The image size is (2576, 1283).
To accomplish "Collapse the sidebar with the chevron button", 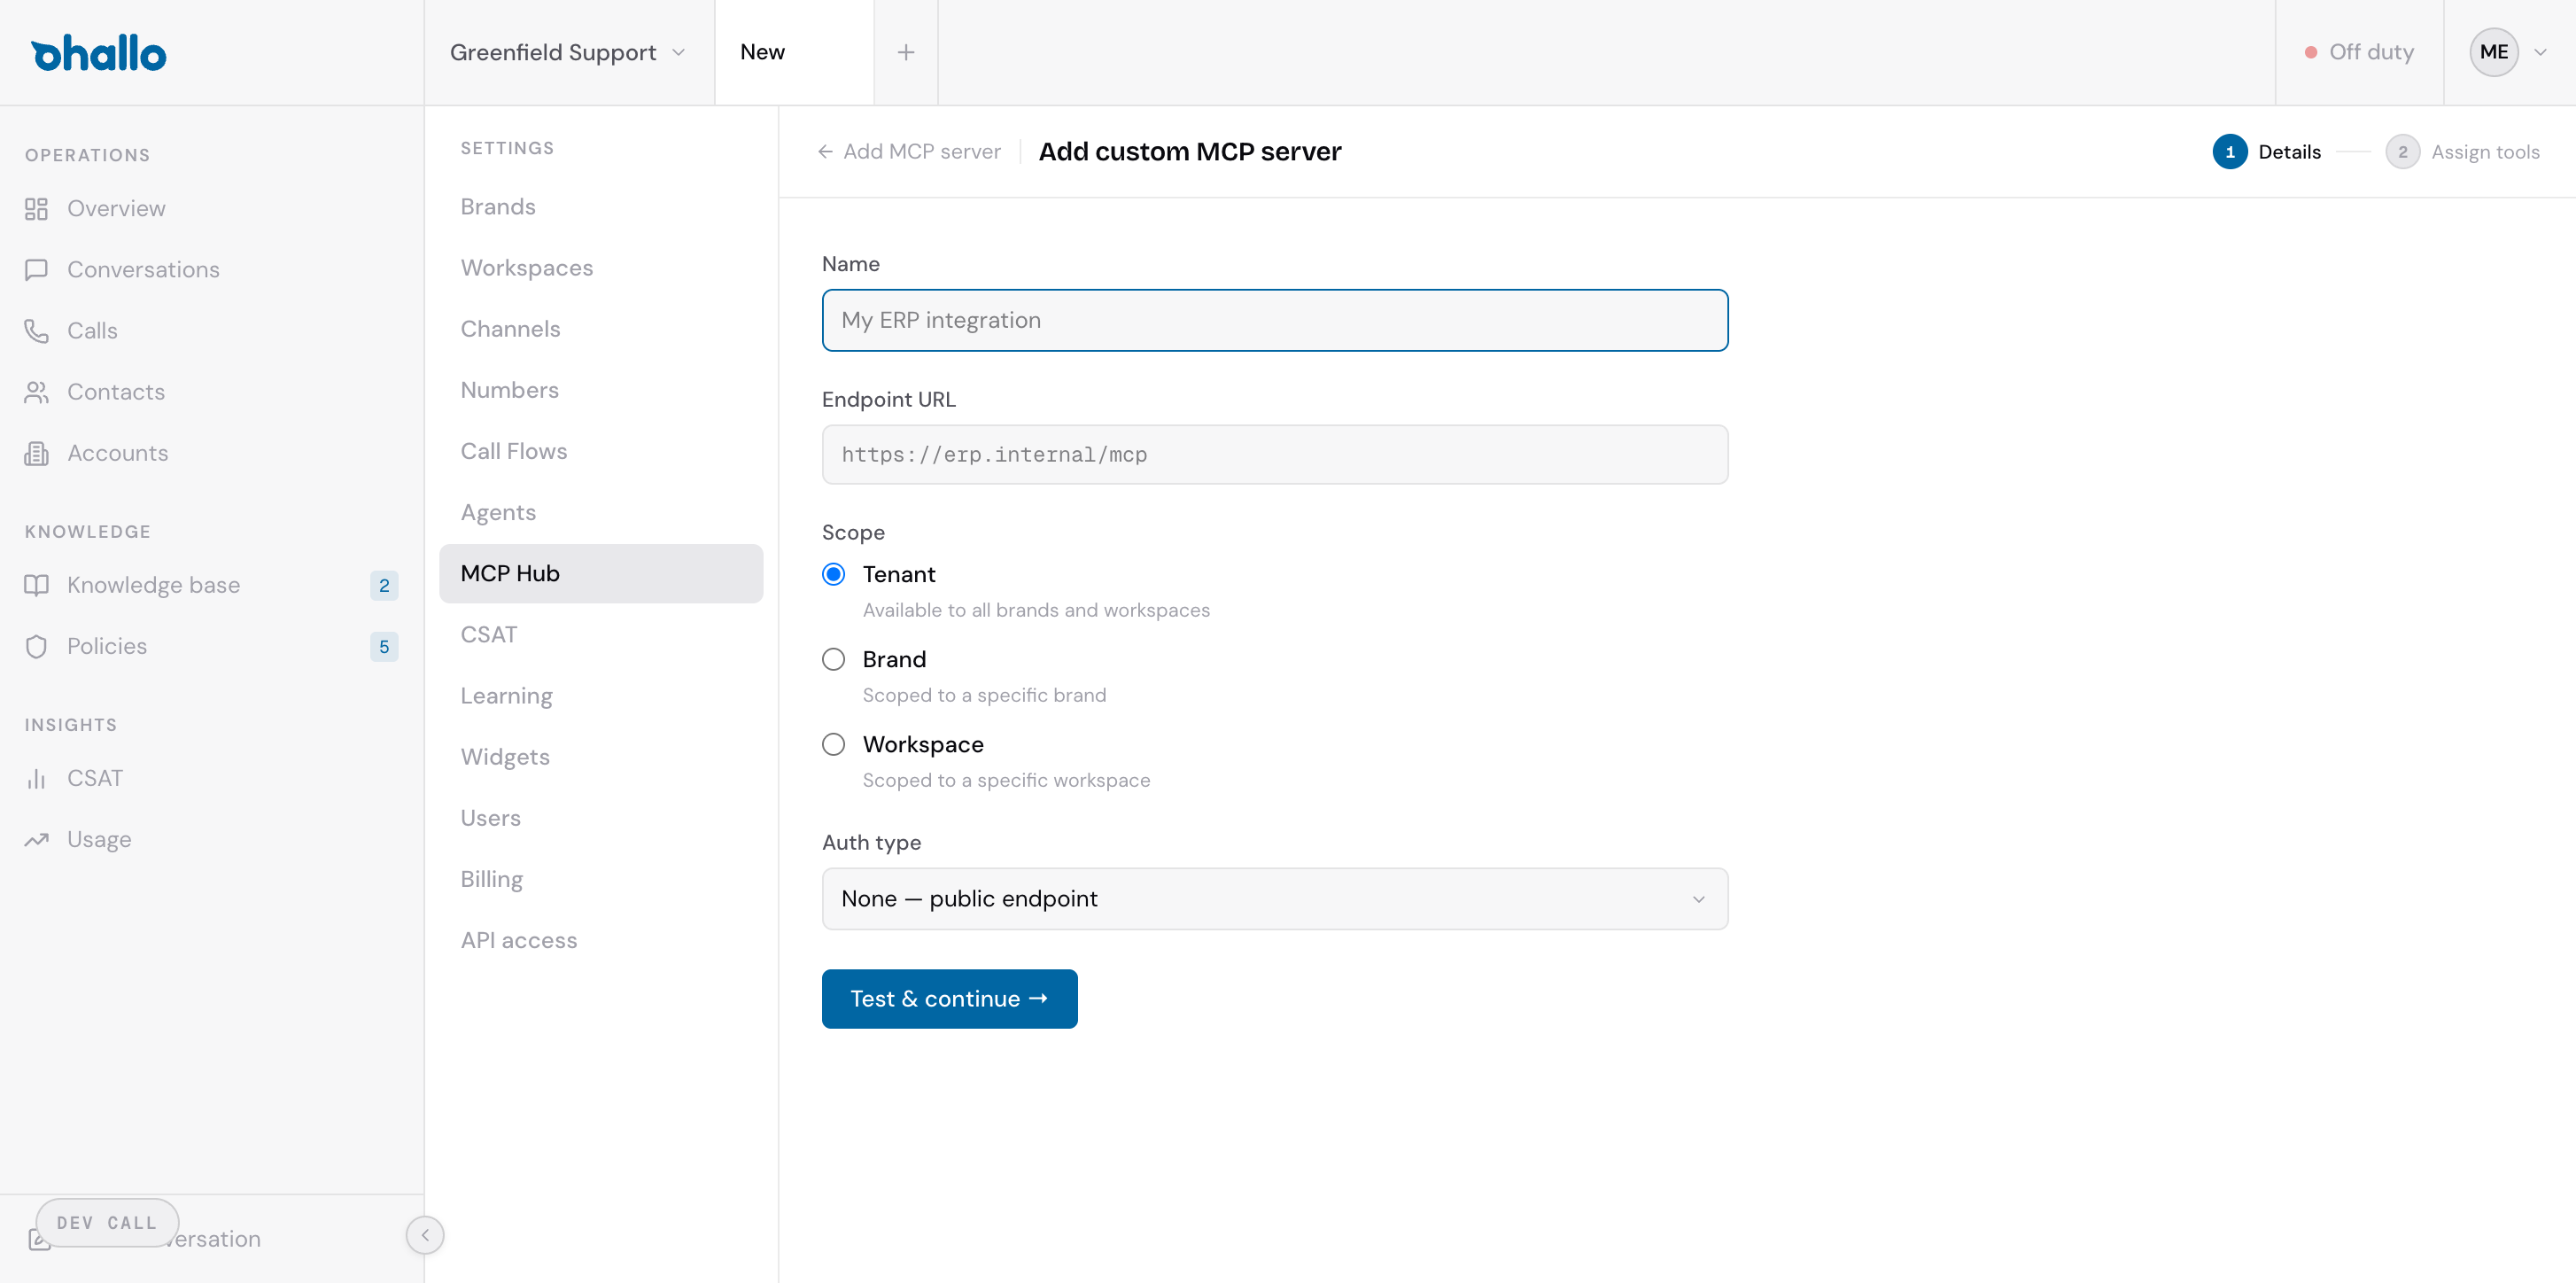I will click(x=425, y=1234).
